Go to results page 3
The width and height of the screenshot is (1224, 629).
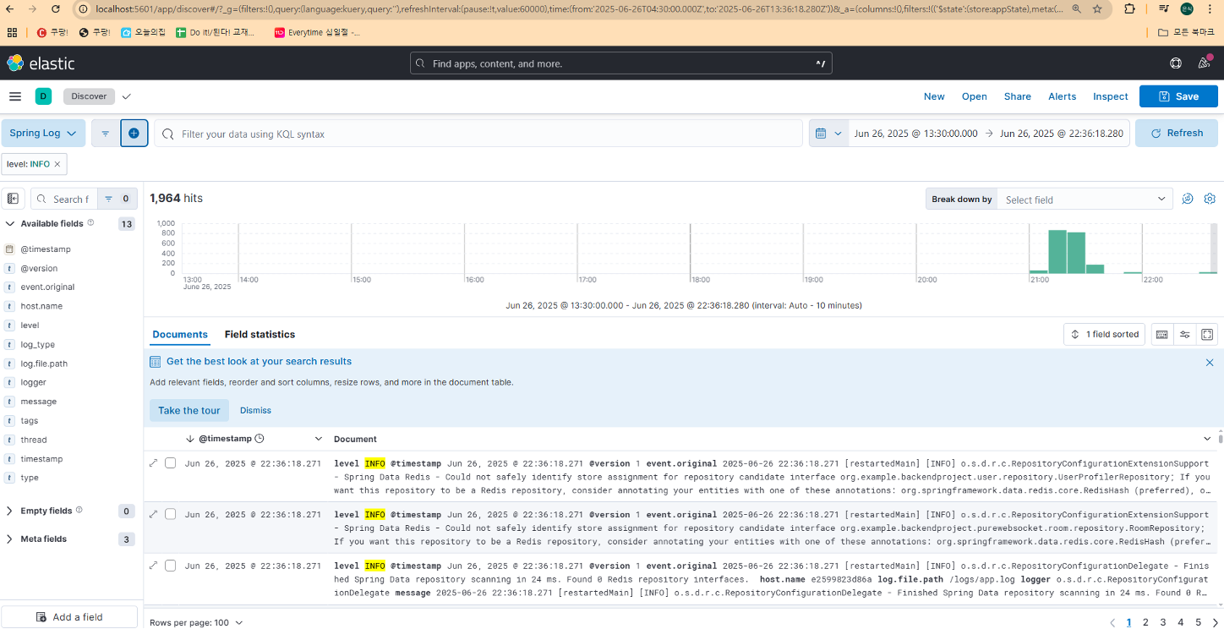(x=1163, y=622)
